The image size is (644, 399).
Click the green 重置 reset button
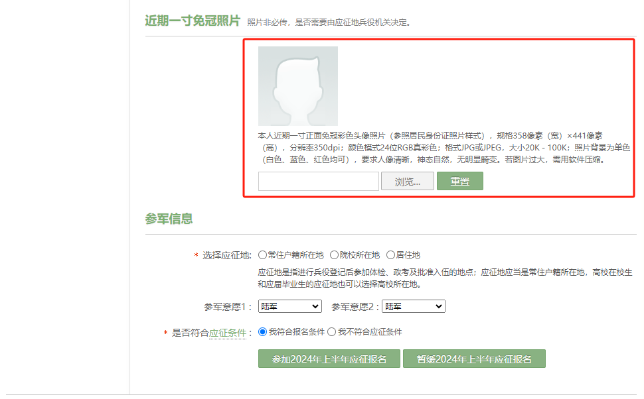[x=459, y=182]
